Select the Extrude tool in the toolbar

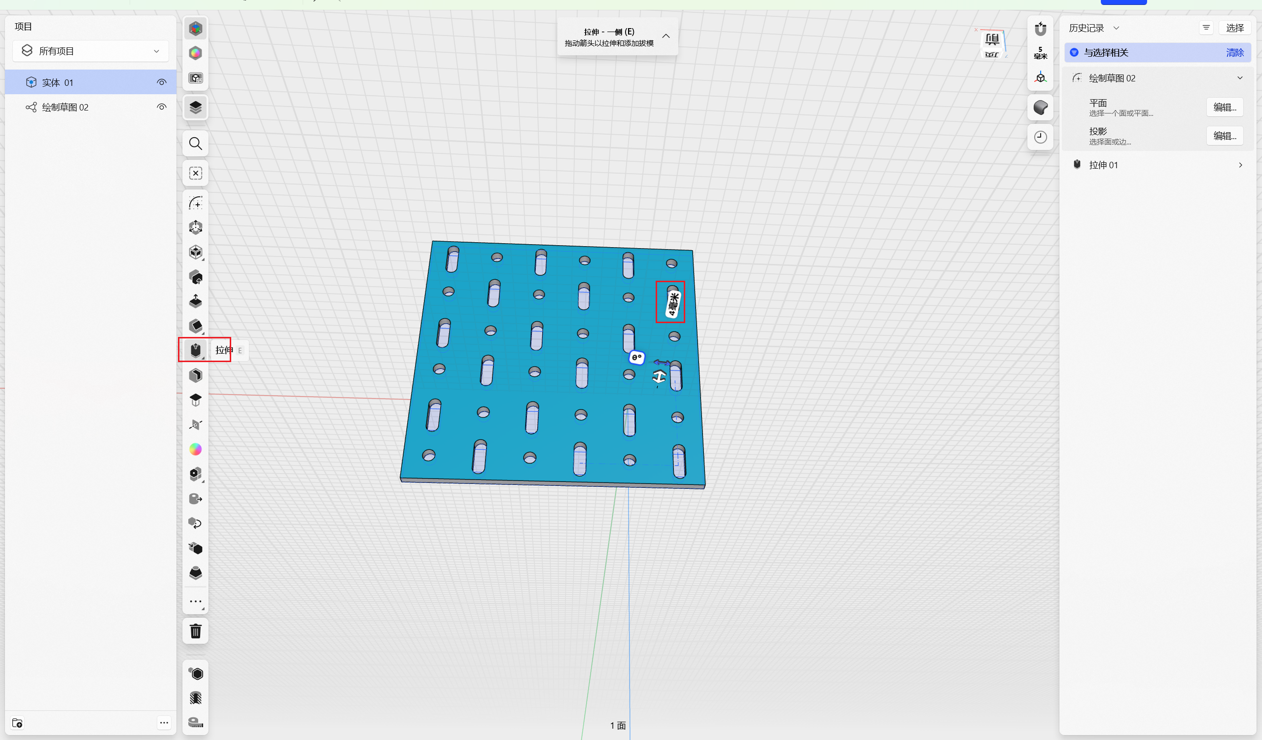coord(195,350)
